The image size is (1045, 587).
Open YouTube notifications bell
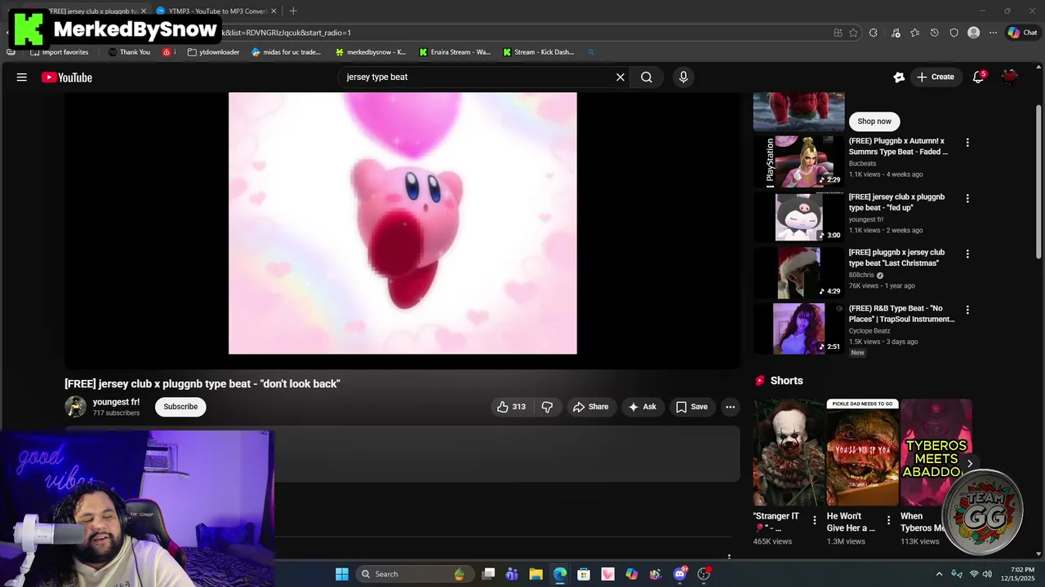tap(978, 77)
